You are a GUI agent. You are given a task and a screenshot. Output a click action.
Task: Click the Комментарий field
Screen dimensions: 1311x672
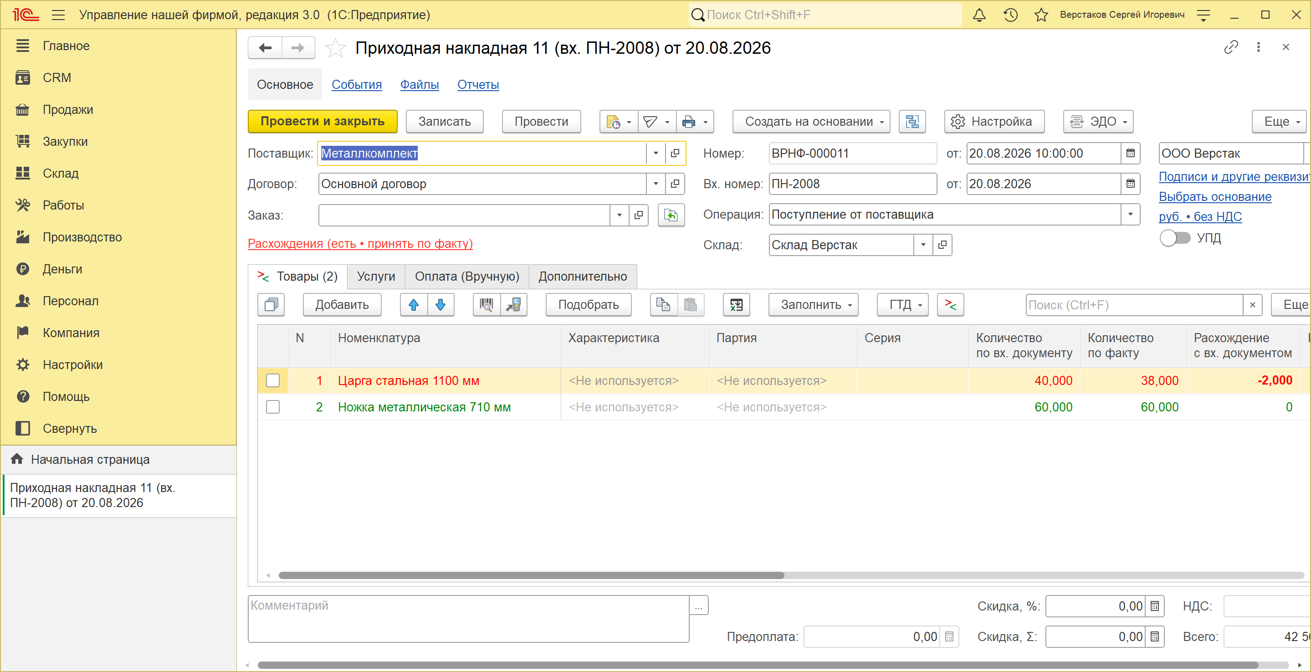tap(468, 619)
